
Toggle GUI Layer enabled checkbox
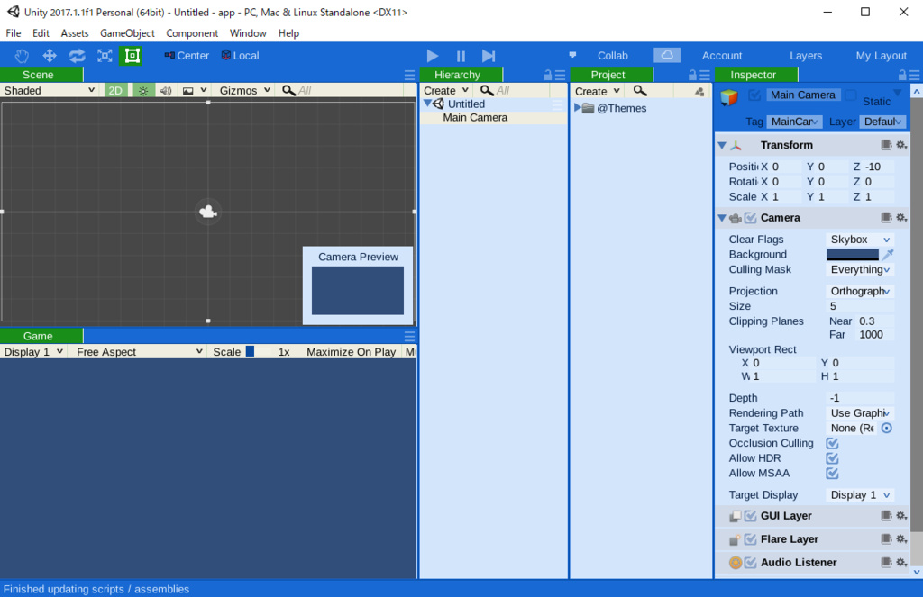coord(751,516)
